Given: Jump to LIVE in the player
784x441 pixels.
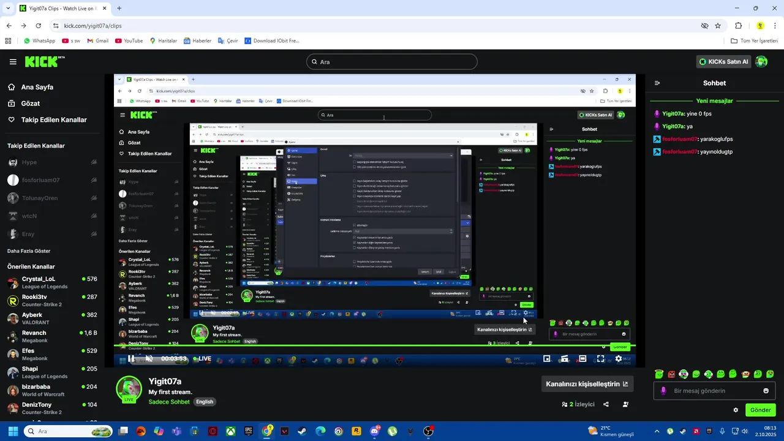Looking at the screenshot, I should click(202, 359).
